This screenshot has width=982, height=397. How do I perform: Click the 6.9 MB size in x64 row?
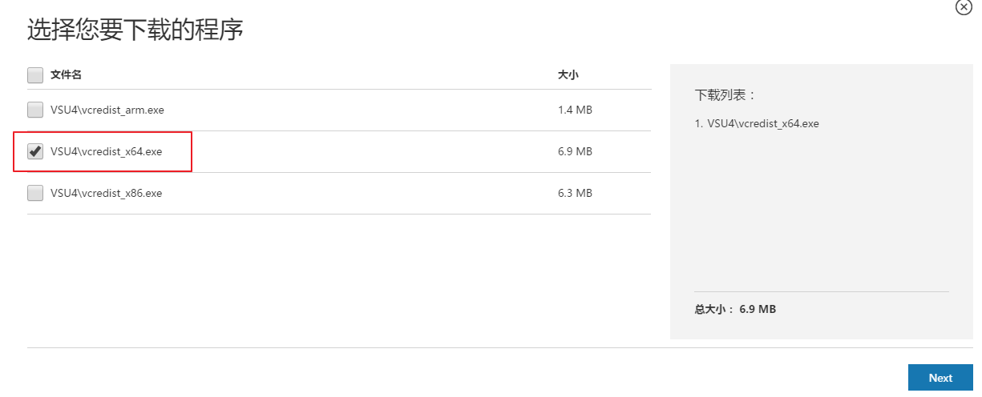pos(575,152)
